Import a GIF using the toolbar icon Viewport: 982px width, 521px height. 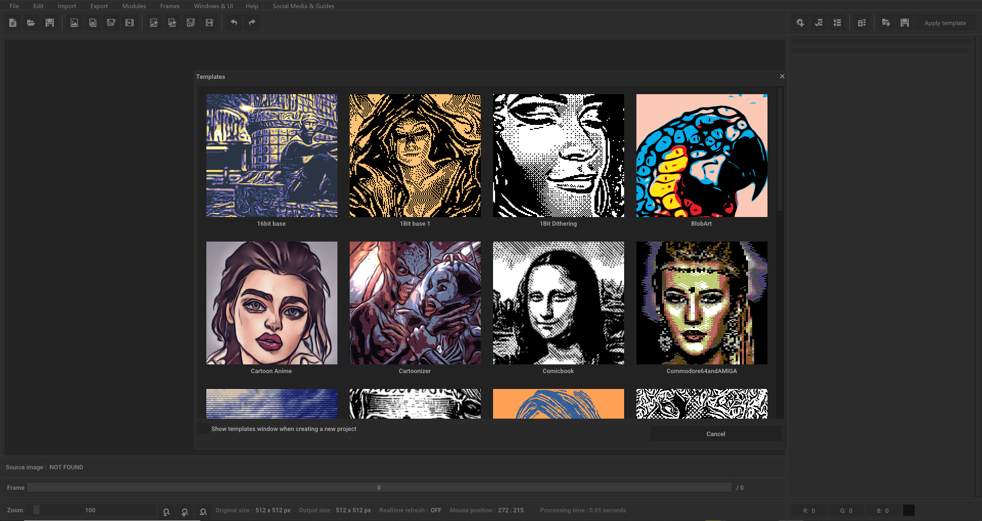tap(111, 23)
